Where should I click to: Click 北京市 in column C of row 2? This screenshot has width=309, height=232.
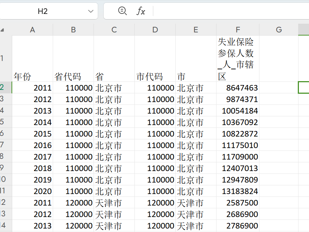(x=114, y=88)
